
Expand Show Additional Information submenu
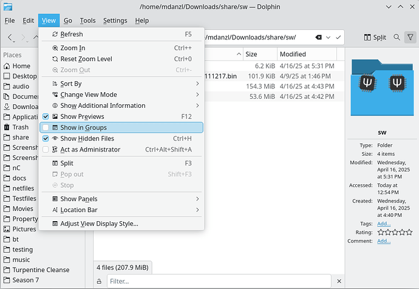tap(121, 105)
